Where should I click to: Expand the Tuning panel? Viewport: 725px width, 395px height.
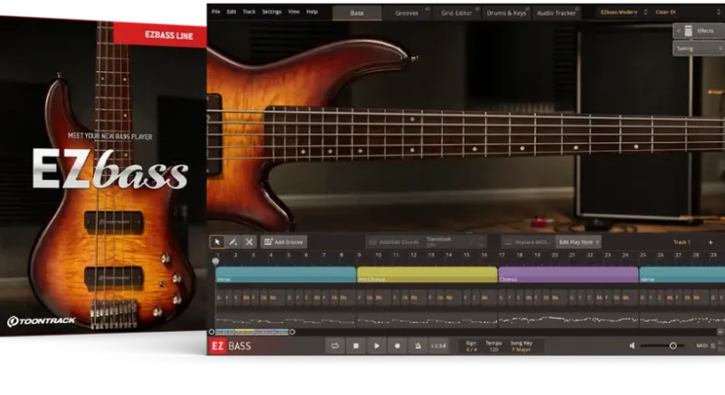coord(697,47)
